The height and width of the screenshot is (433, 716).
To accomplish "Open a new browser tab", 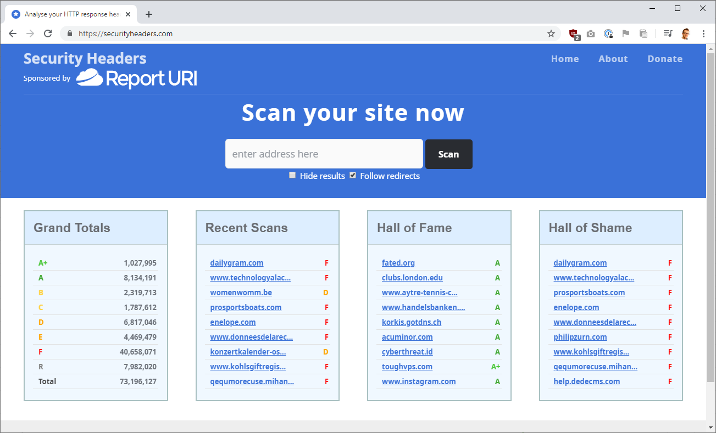I will 149,14.
